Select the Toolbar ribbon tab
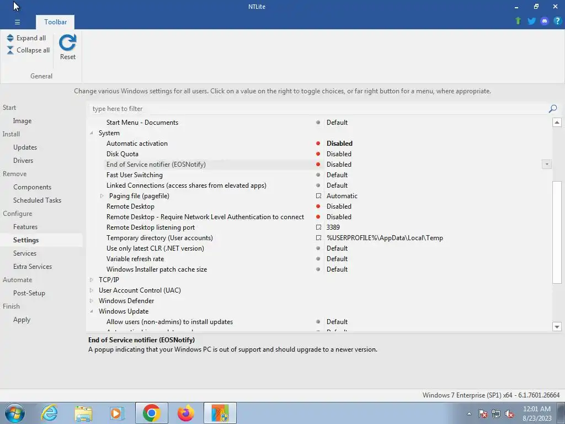 point(55,22)
